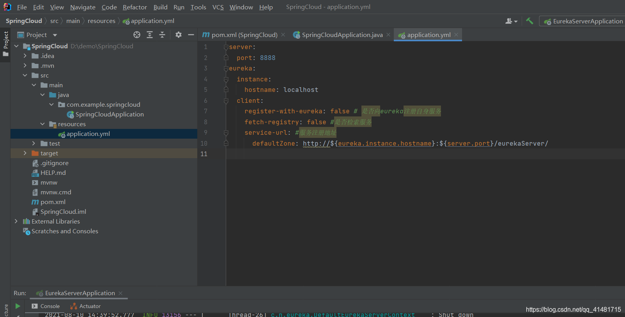Image resolution: width=625 pixels, height=317 pixels.
Task: Fold the 'eureka:' block in gutter
Action: [226, 69]
